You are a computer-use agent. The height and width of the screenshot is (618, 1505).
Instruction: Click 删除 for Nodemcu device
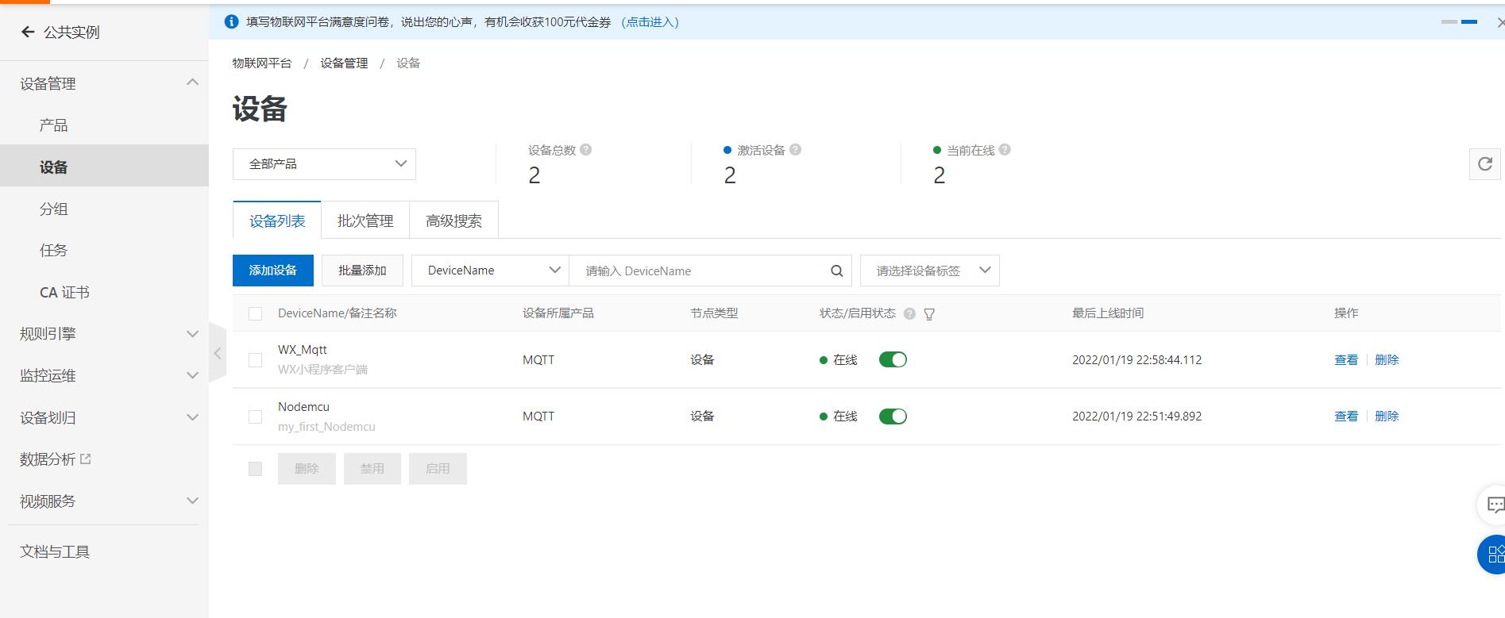point(1387,416)
